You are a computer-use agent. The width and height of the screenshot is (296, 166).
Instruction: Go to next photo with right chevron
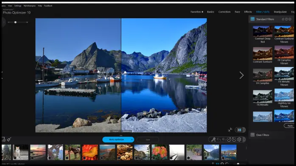click(241, 75)
